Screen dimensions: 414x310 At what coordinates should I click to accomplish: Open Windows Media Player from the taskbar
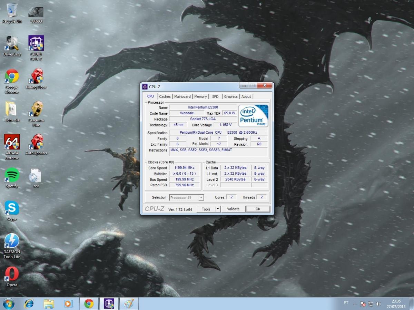(69, 303)
